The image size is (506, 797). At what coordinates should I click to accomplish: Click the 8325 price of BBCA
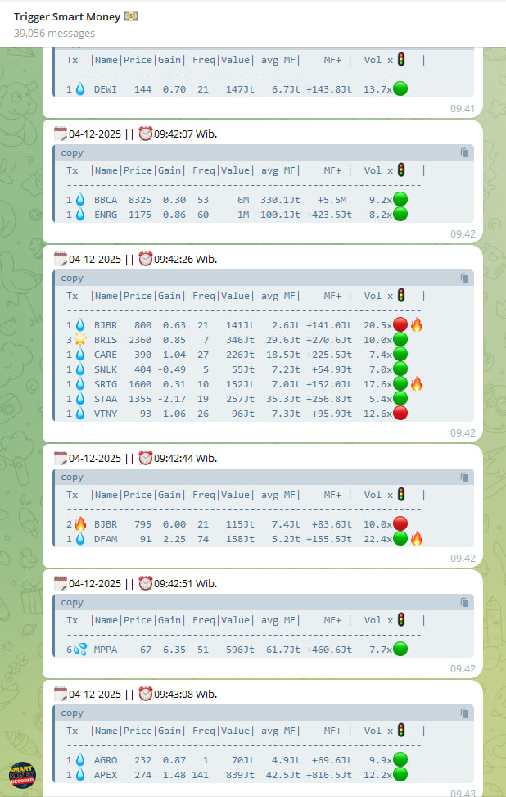point(140,200)
